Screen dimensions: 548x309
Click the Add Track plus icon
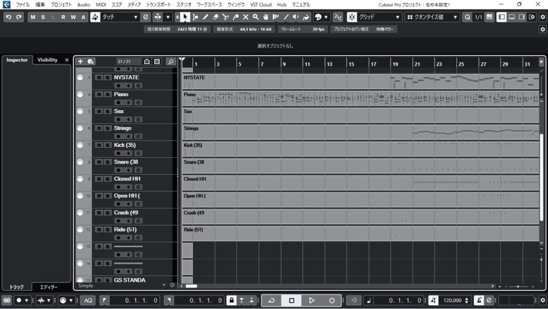click(80, 61)
